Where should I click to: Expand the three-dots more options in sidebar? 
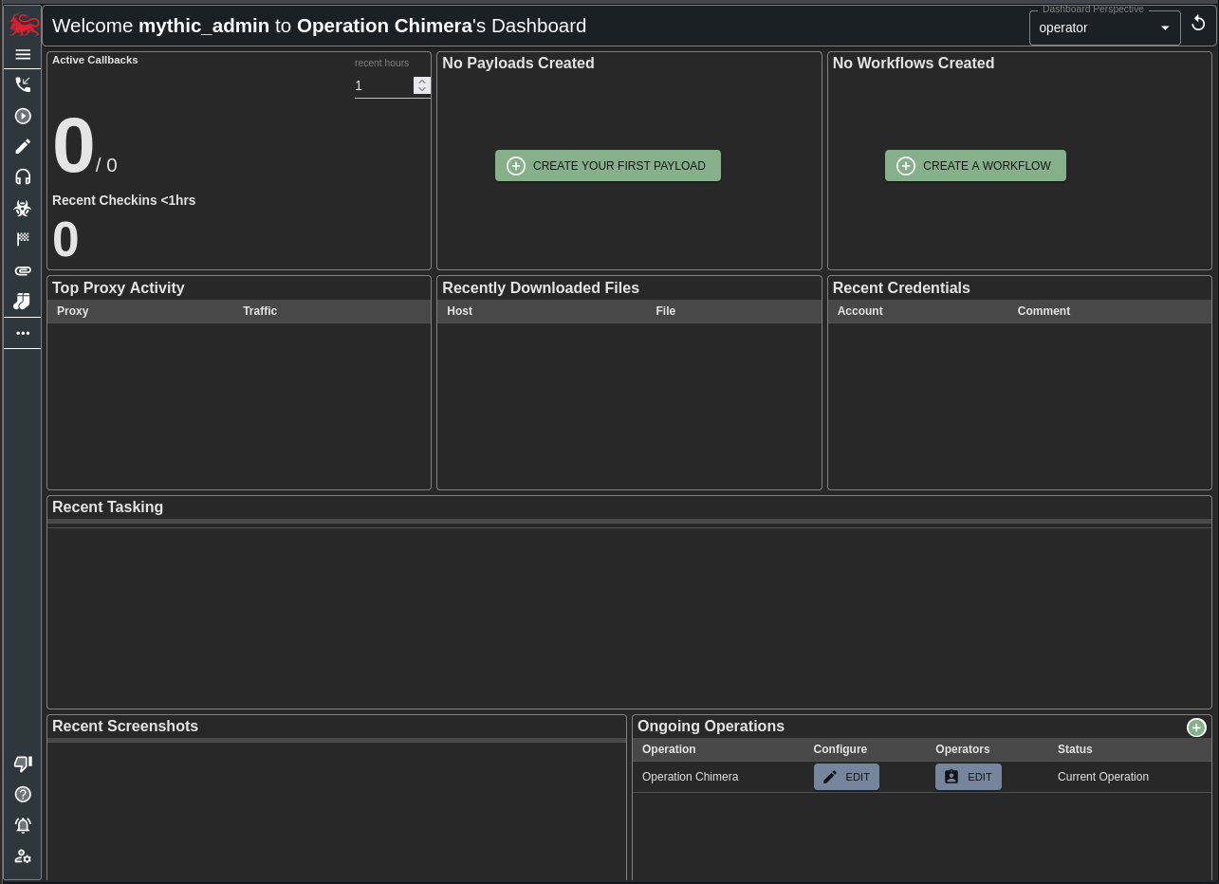click(23, 333)
